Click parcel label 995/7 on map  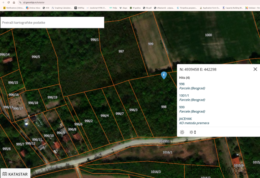coord(20,144)
